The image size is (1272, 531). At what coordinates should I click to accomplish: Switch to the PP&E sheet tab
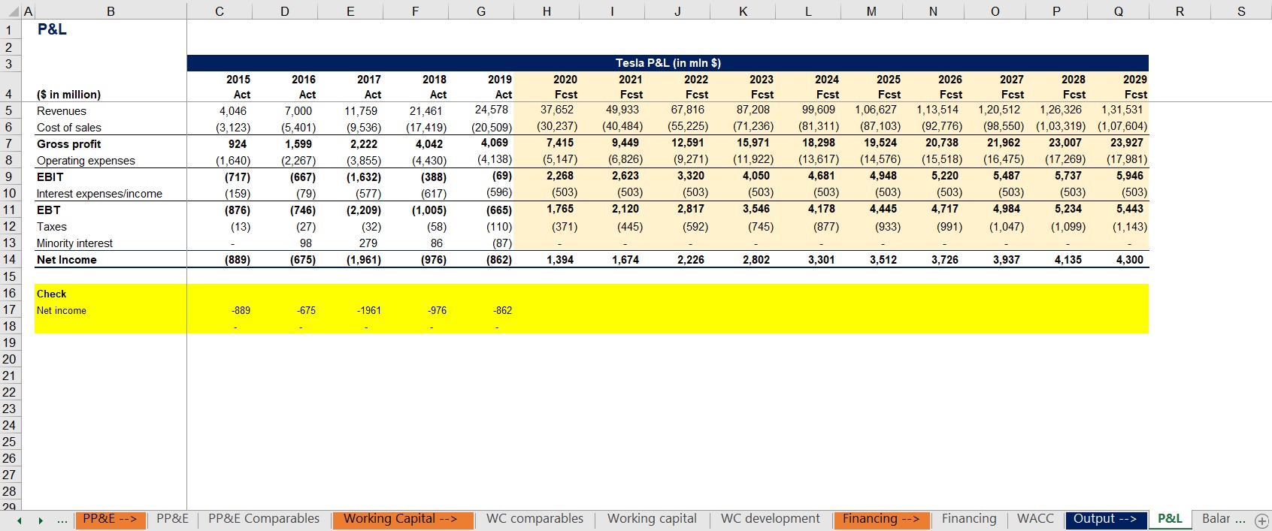(172, 519)
